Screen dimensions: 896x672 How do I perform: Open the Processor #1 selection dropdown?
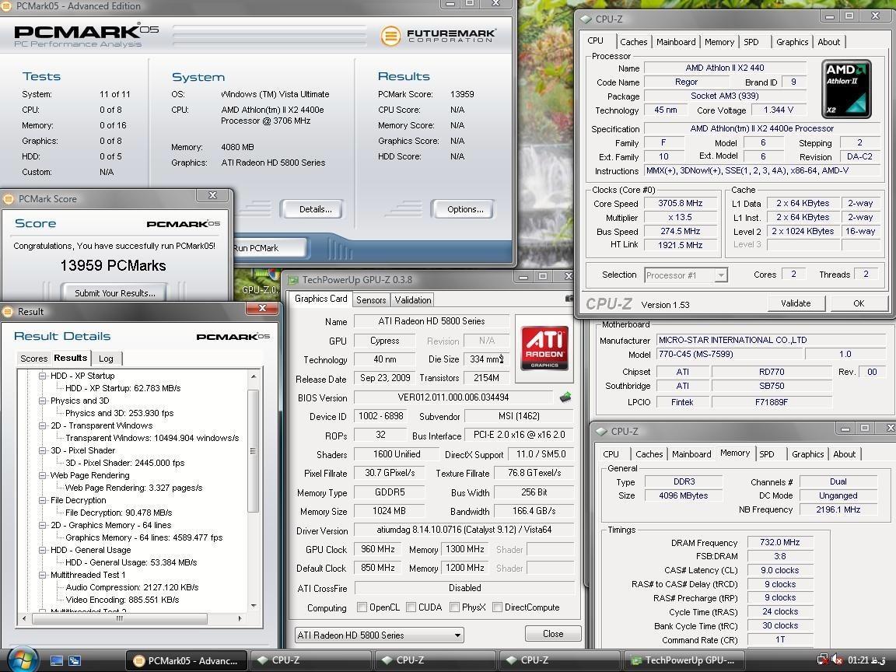(x=721, y=275)
